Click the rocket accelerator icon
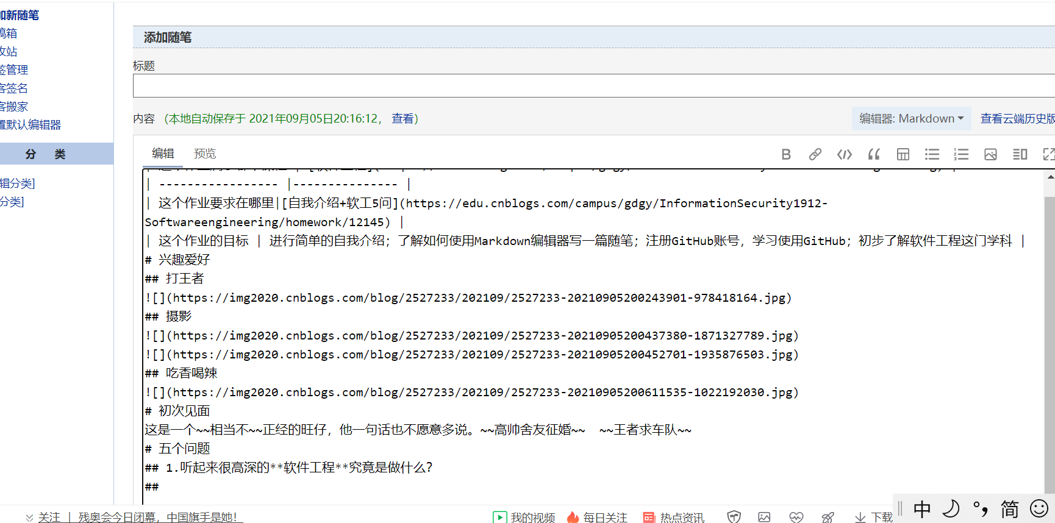Image resolution: width=1055 pixels, height=523 pixels. click(x=828, y=517)
